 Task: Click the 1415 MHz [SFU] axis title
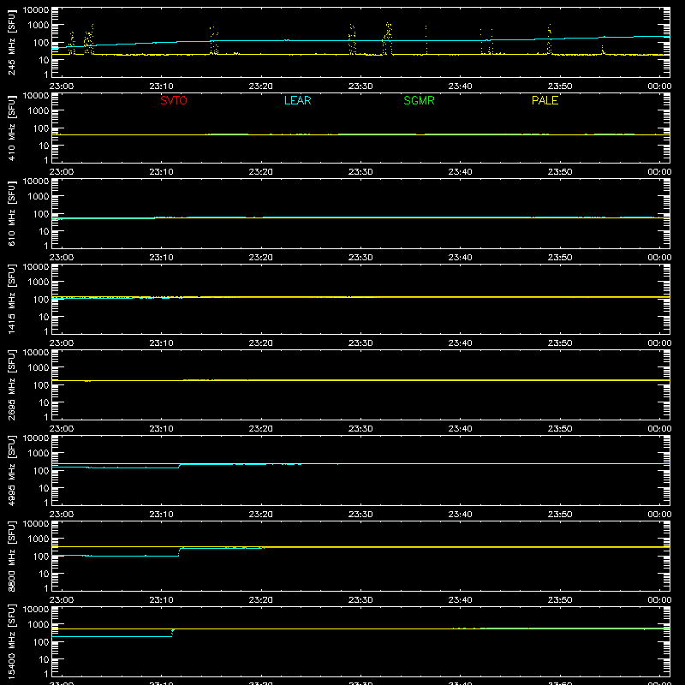11,299
